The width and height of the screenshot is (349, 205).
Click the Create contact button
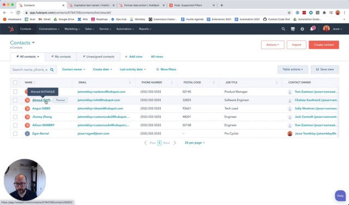(x=323, y=45)
